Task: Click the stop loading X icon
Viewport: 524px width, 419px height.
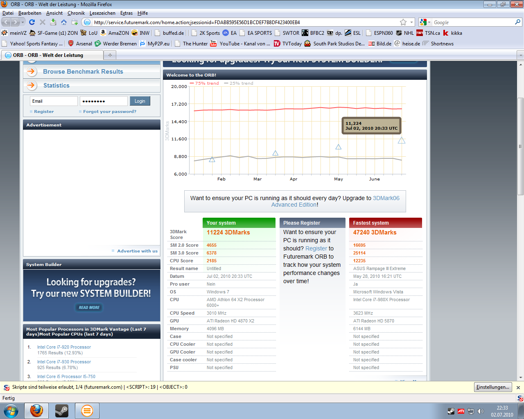Action: (x=42, y=22)
